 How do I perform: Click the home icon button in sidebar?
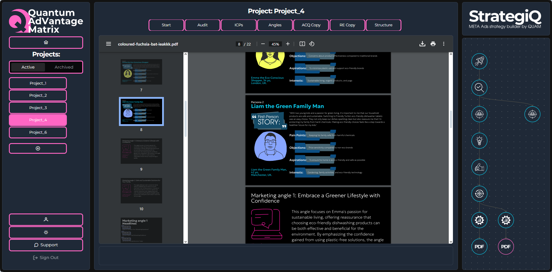(46, 43)
